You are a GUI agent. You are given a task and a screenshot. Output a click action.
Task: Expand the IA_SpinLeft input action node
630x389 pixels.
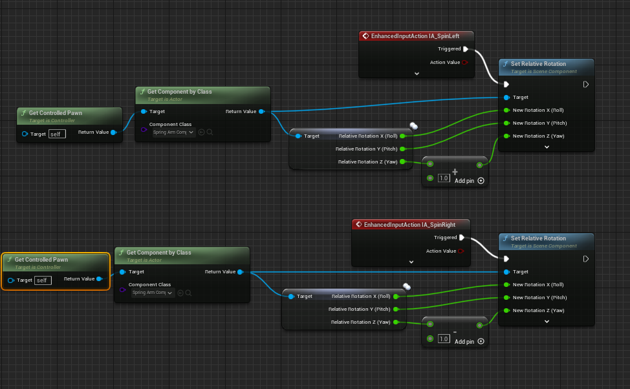click(x=417, y=74)
